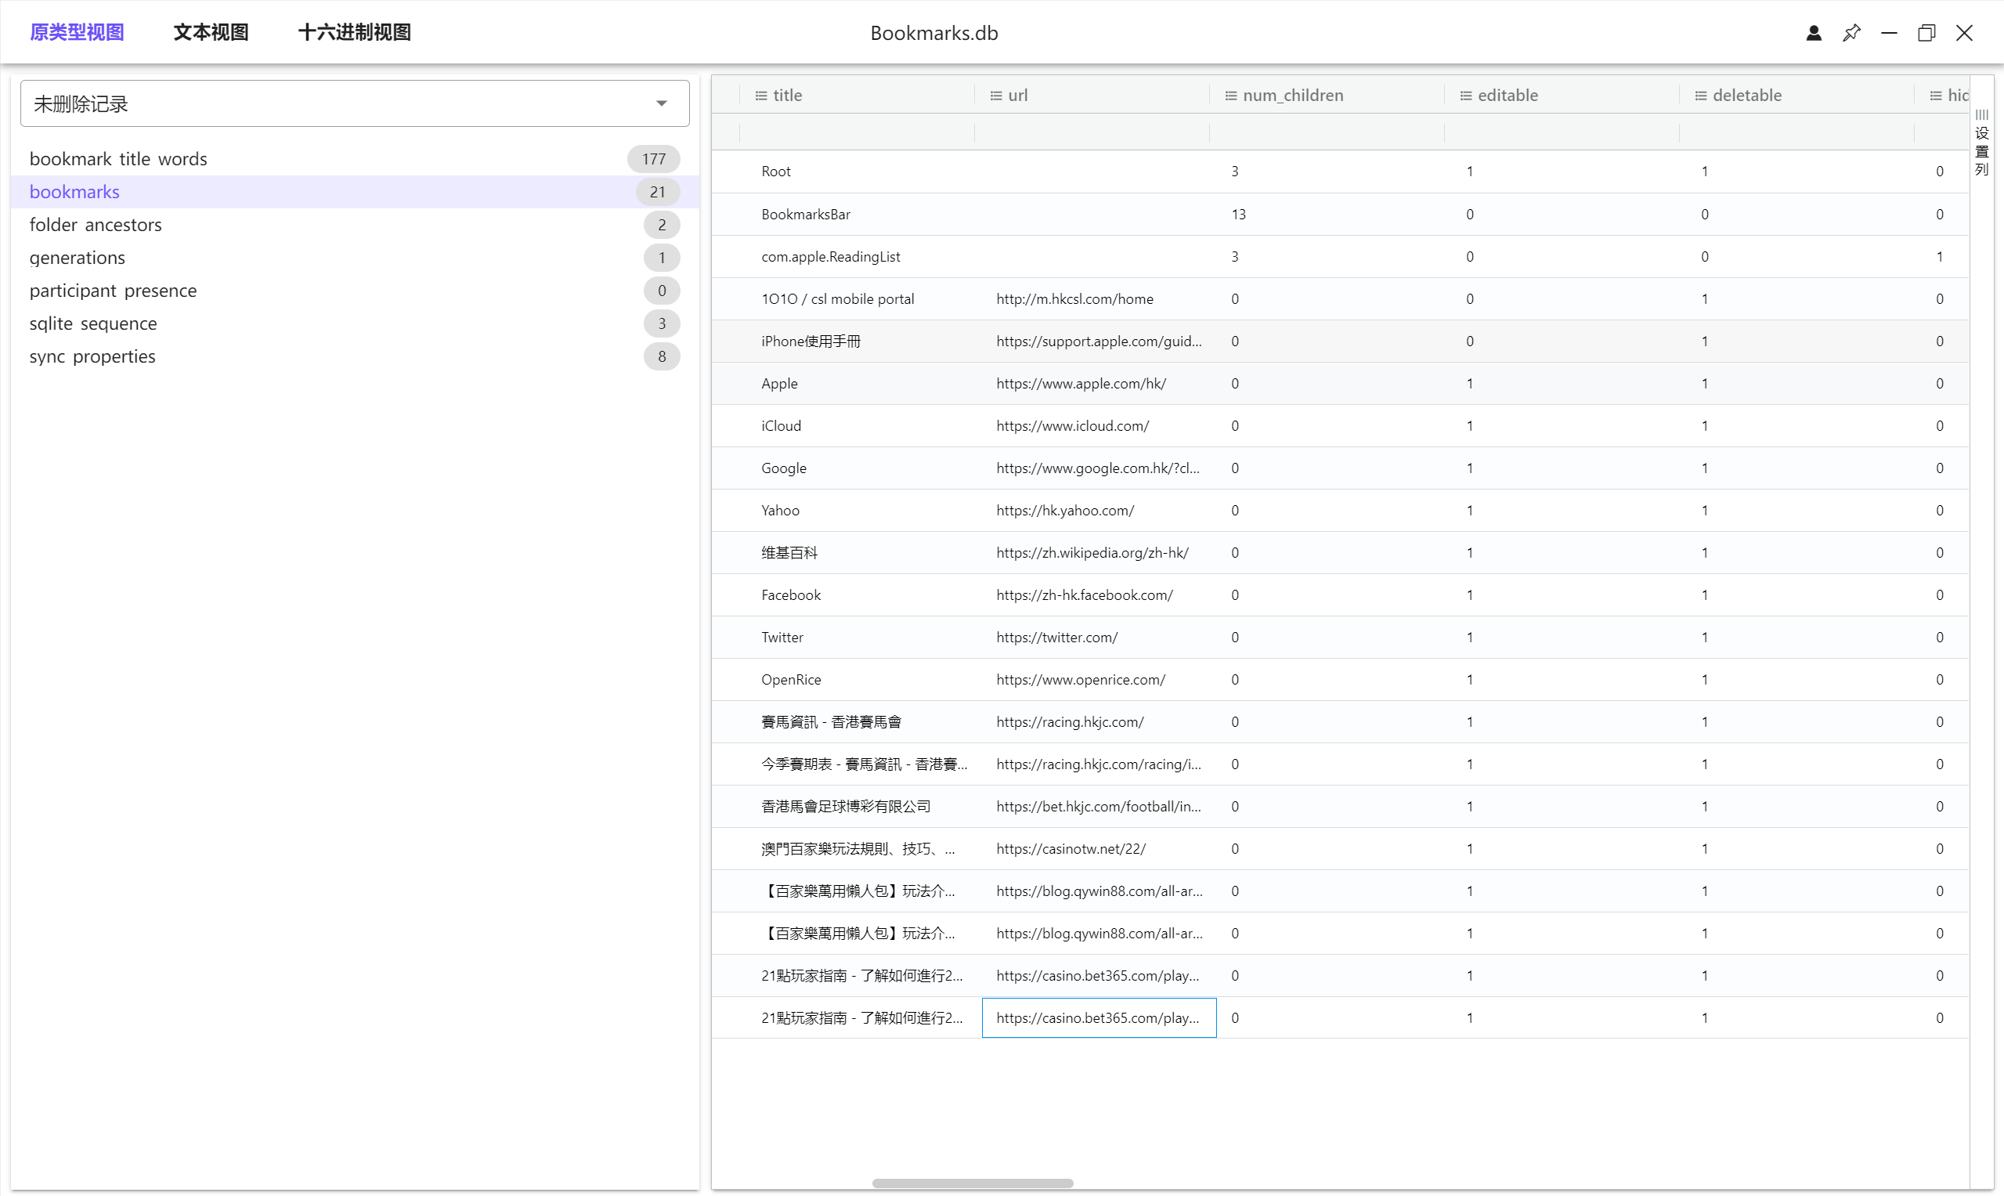Click the url column filter field

click(x=1091, y=132)
